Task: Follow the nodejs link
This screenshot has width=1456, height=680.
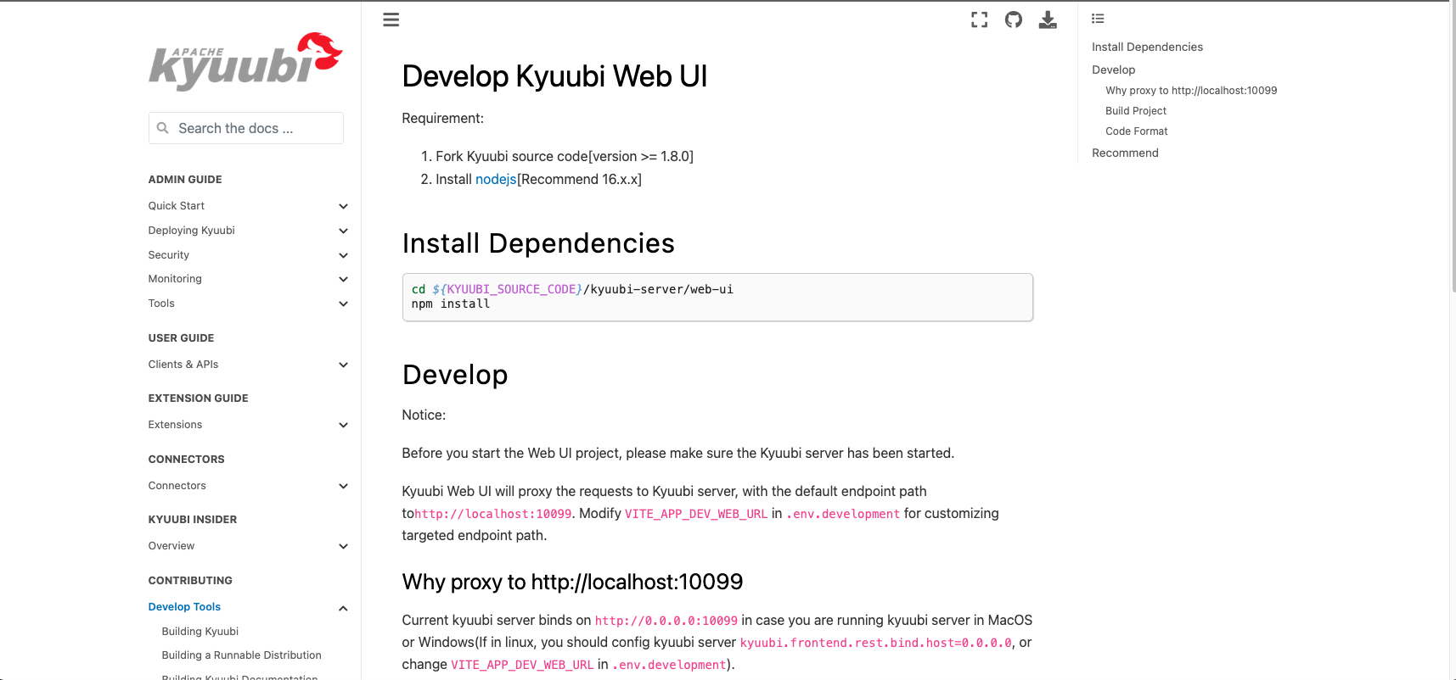Action: (x=496, y=180)
